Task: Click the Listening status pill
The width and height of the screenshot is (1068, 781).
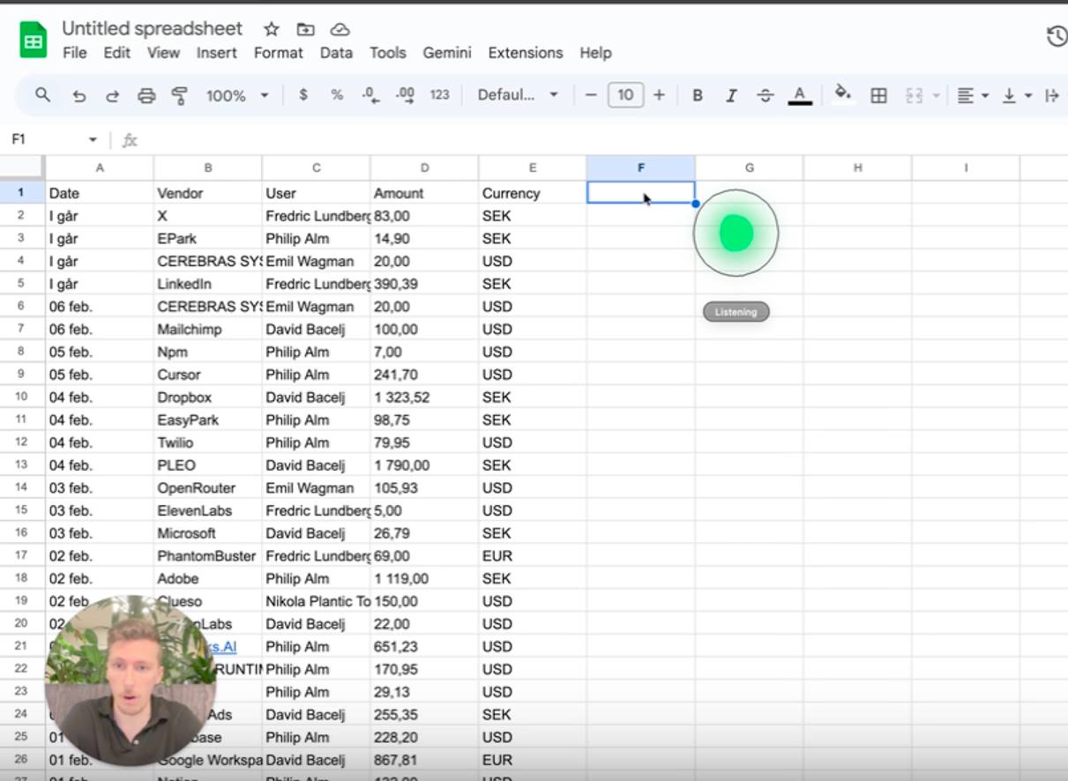Action: [x=736, y=312]
